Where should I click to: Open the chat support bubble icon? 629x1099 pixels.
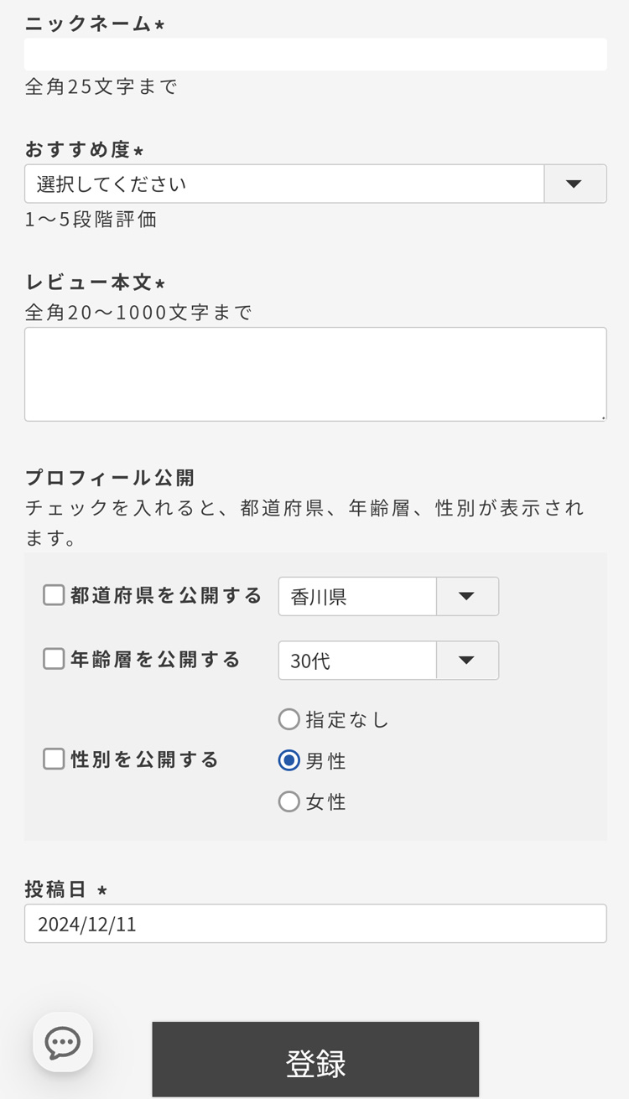click(x=63, y=1043)
